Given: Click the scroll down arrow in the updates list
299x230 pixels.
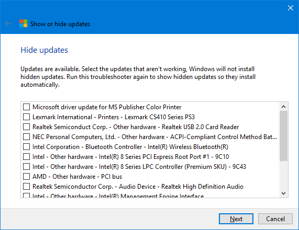Looking at the screenshot, I should (284, 193).
